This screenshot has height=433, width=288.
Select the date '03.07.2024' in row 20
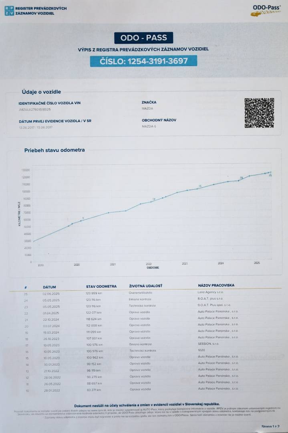click(x=51, y=326)
